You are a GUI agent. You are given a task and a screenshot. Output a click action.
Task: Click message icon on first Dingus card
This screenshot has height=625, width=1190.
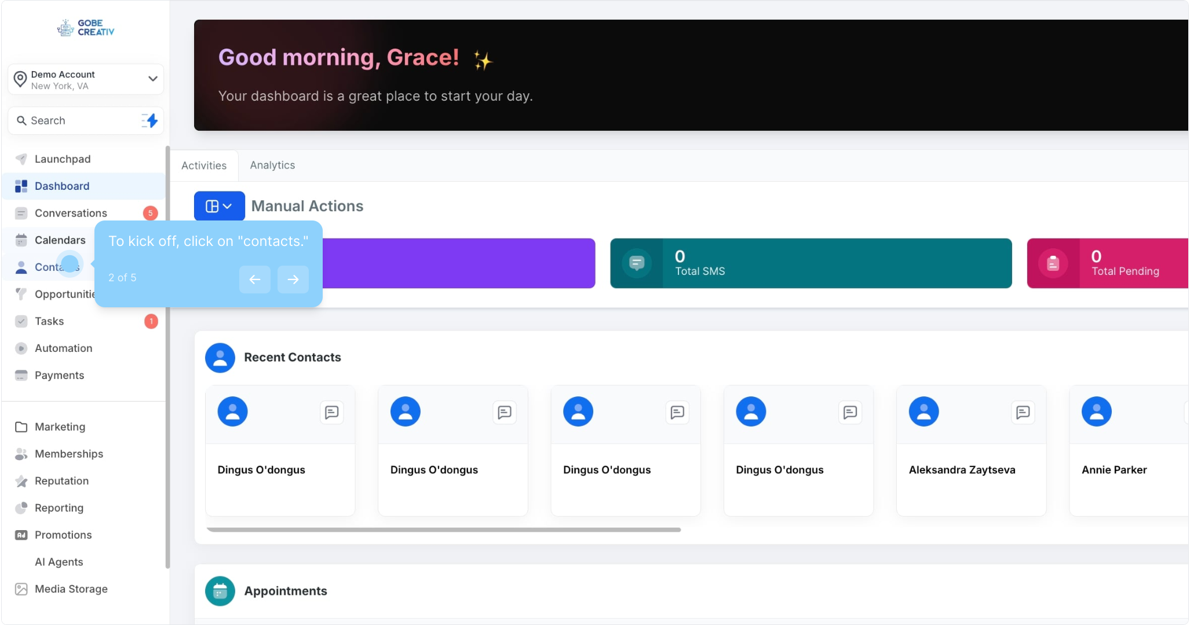tap(331, 413)
